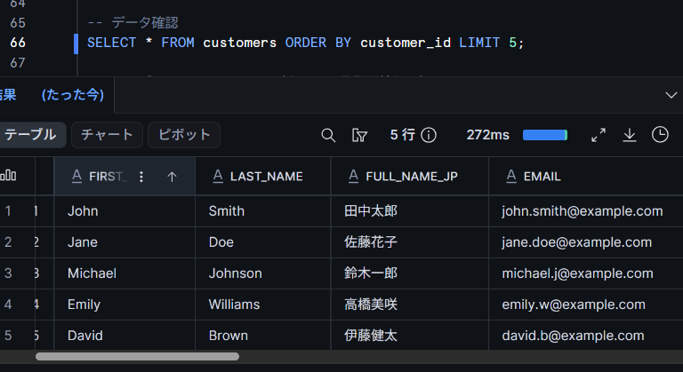Click editor line number 65
Viewport: 683px width, 372px height.
tap(18, 22)
